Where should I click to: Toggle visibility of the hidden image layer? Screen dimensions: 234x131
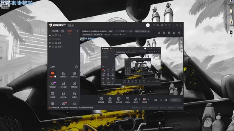(x=50, y=39)
